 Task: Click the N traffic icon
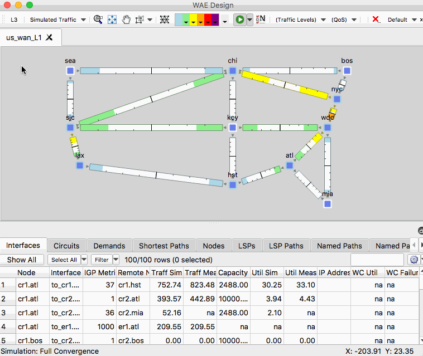click(x=261, y=19)
